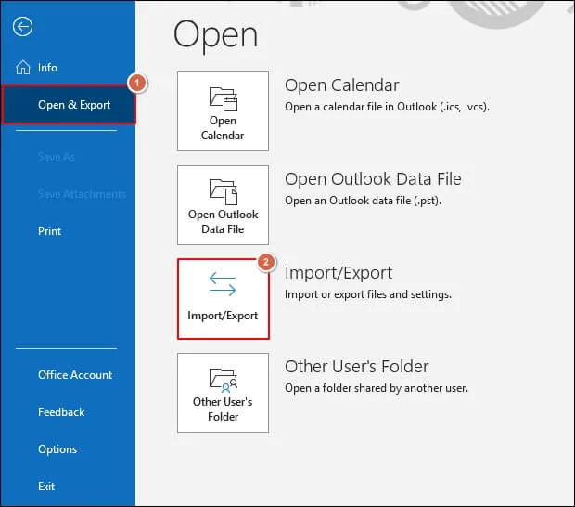575x507 pixels.
Task: Click the 'Other User's Folder' heading
Action: point(357,367)
